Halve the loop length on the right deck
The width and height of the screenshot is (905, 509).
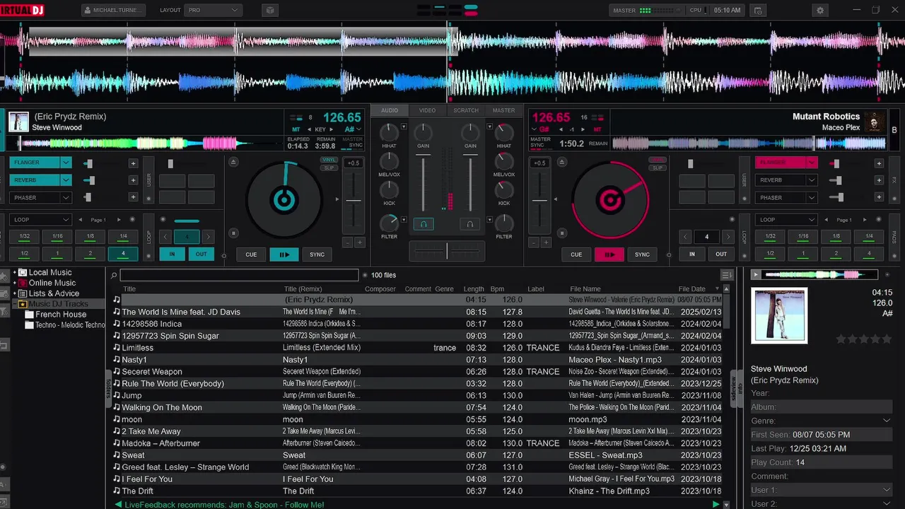pos(685,237)
